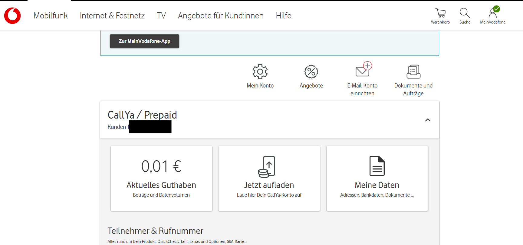The width and height of the screenshot is (523, 245).
Task: Open the Angebote percent badge icon
Action: click(311, 72)
